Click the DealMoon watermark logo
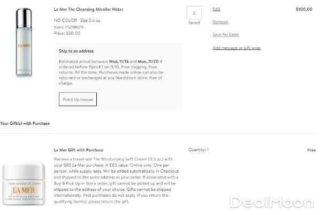 pyautogui.click(x=272, y=202)
